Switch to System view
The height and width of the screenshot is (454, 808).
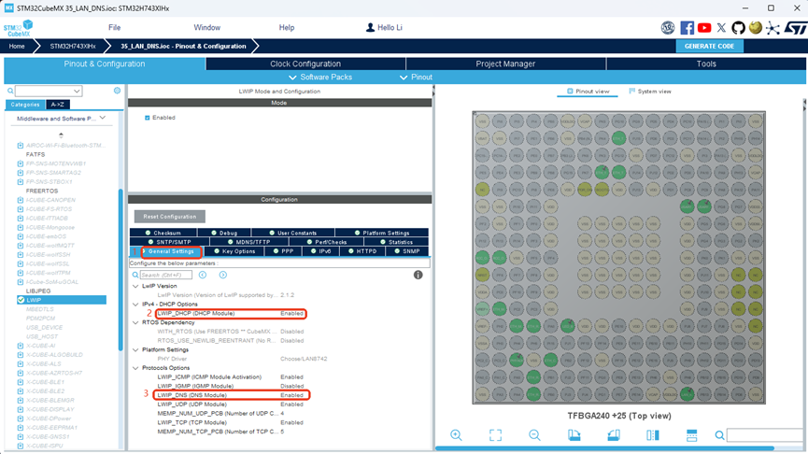pyautogui.click(x=649, y=92)
